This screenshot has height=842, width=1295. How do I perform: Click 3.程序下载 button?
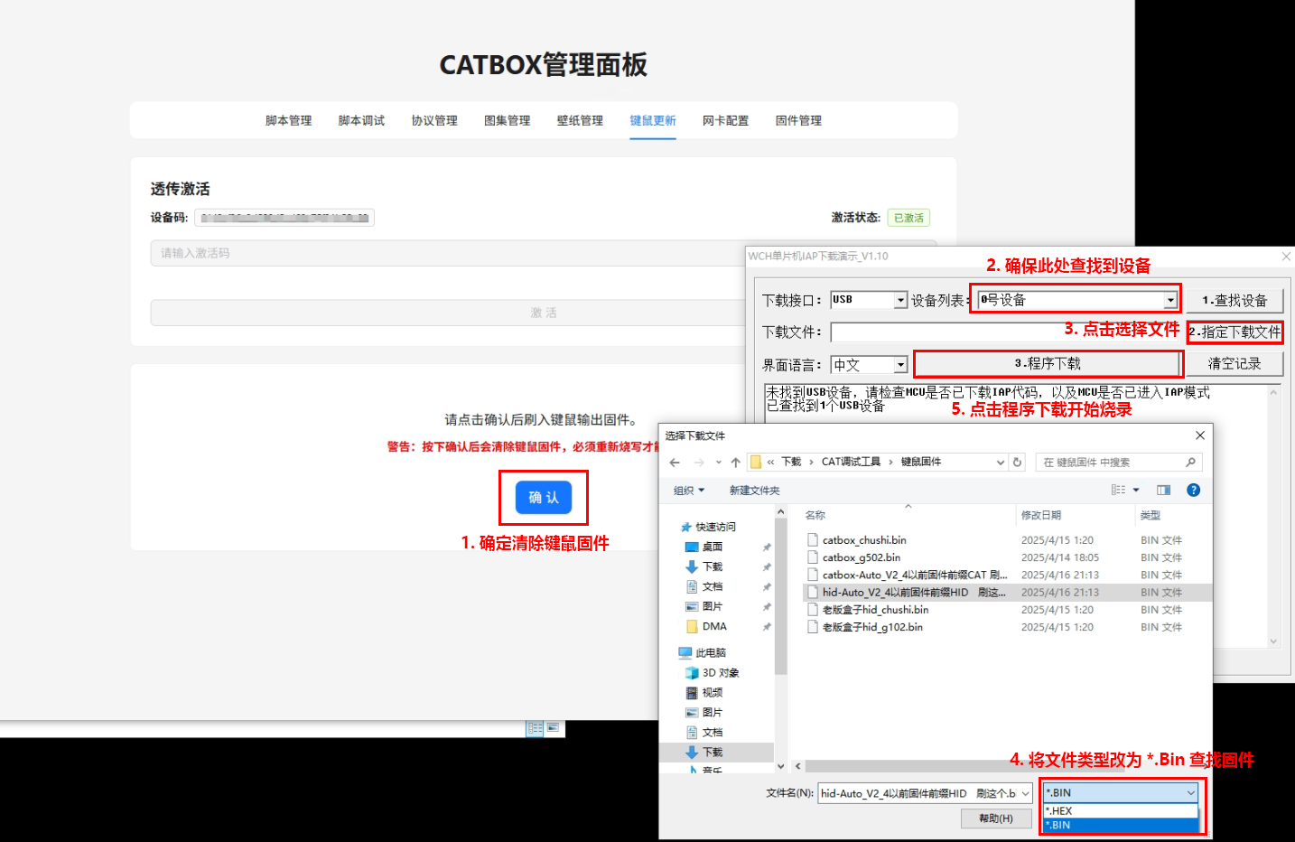[1048, 363]
